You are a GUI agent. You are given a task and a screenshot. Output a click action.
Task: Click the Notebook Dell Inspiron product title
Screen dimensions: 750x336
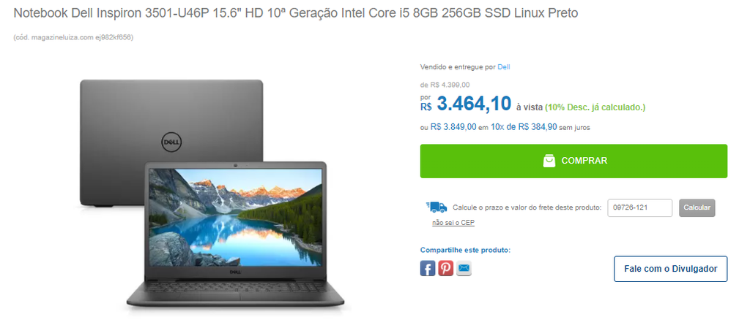pyautogui.click(x=296, y=13)
